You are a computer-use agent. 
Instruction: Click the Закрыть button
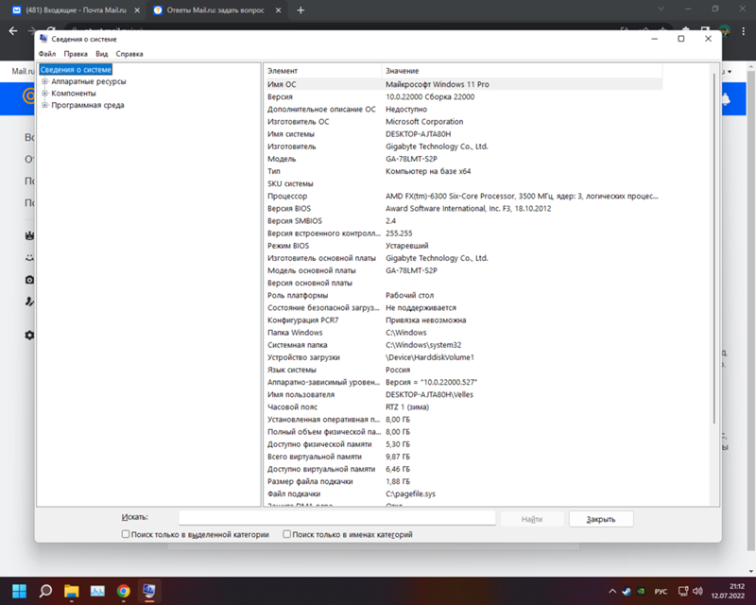[601, 519]
